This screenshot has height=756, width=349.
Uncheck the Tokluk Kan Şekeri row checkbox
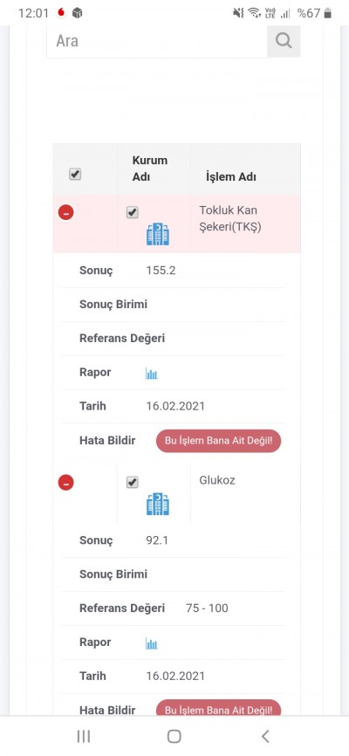click(132, 212)
